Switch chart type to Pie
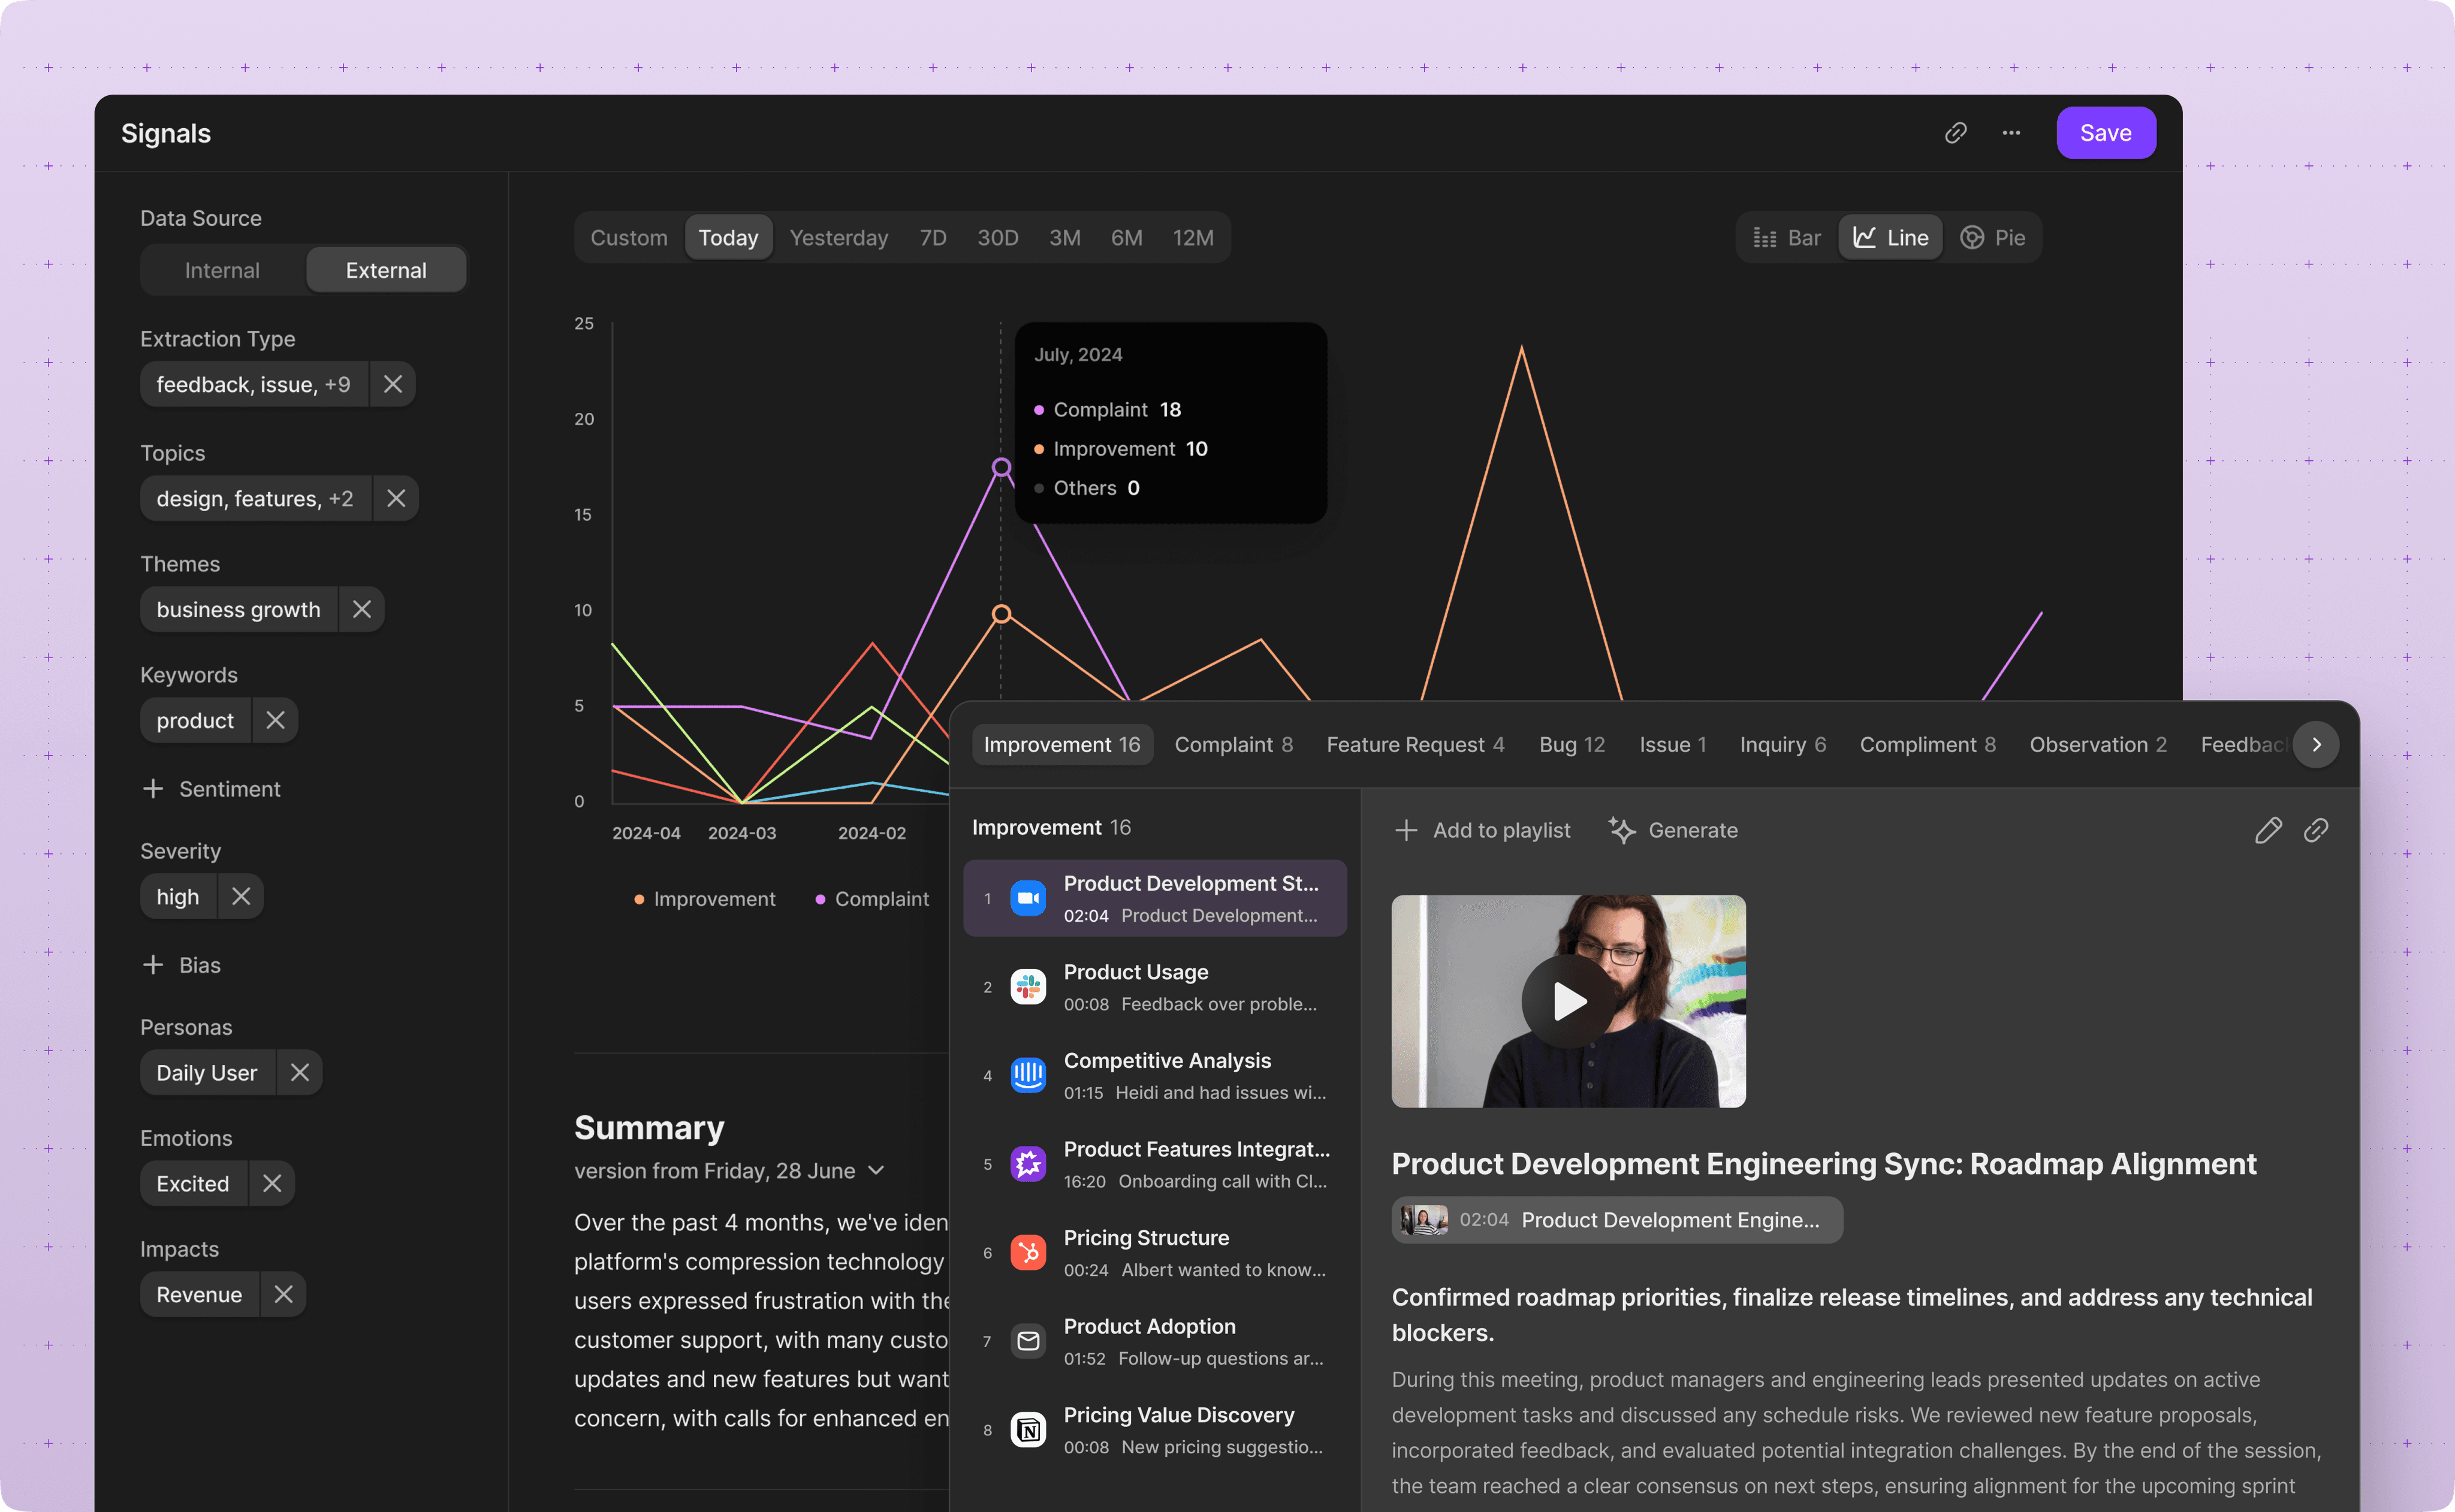The image size is (2455, 1512). tap(1993, 238)
